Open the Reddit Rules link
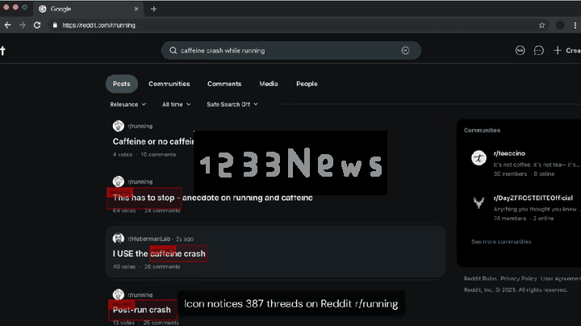Viewport: 581px width, 326px height. point(480,278)
